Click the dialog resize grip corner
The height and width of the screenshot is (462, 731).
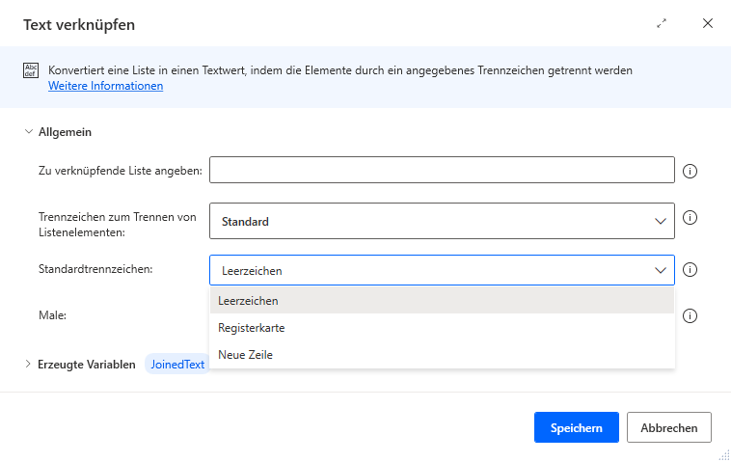pyautogui.click(x=724, y=455)
